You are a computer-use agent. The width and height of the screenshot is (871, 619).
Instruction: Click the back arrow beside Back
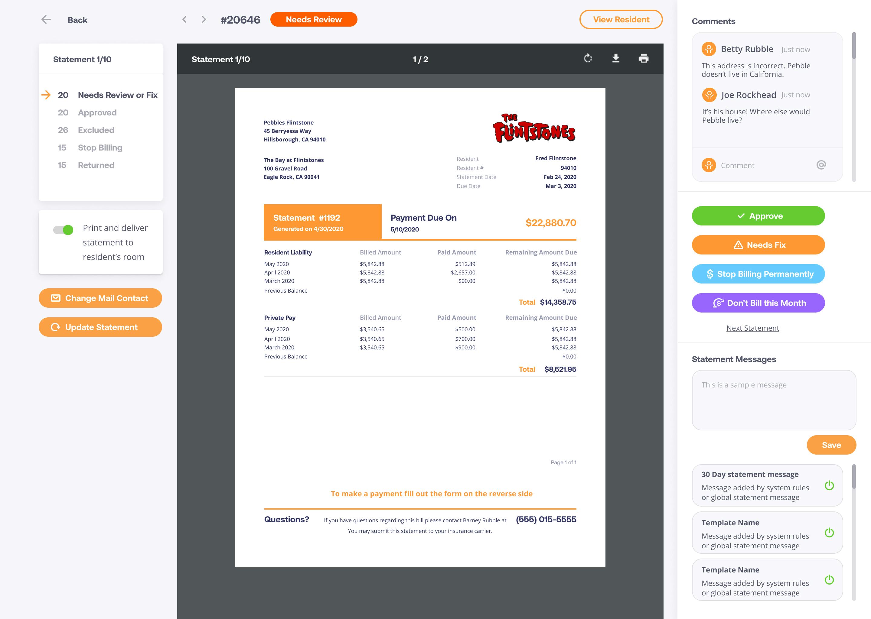click(x=46, y=19)
